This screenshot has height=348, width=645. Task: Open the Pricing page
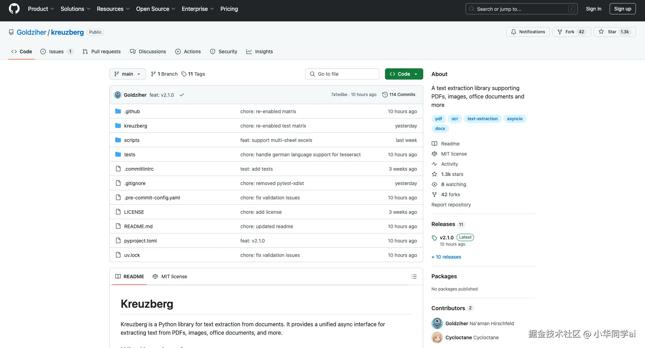(x=229, y=9)
